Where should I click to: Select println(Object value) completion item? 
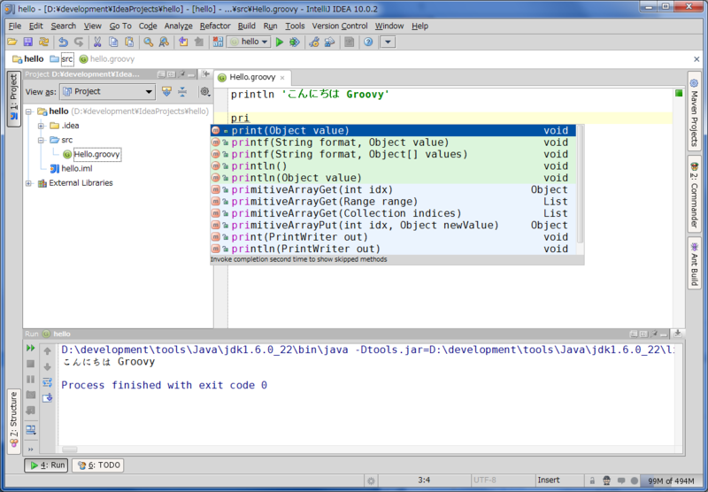pyautogui.click(x=393, y=178)
